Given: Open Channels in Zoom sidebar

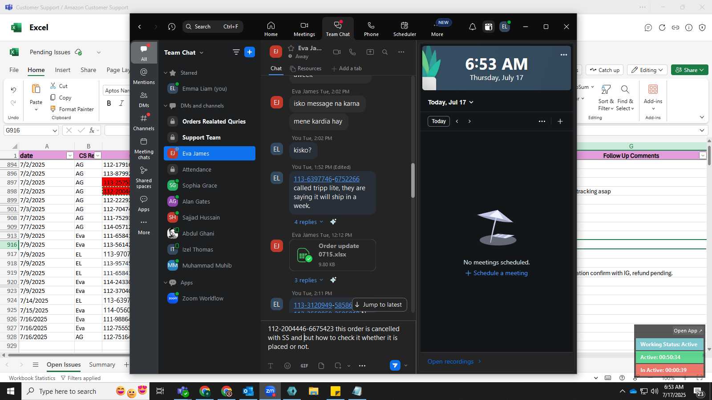Looking at the screenshot, I should pyautogui.click(x=144, y=123).
